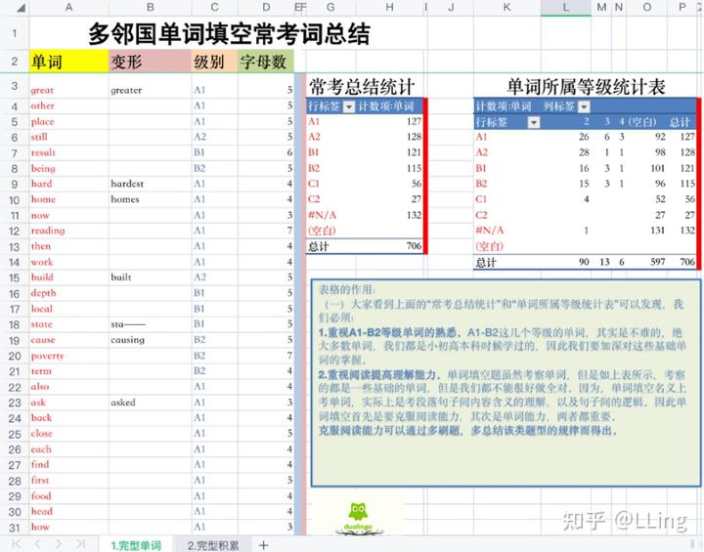Select the cell containing 'built'

[150, 277]
